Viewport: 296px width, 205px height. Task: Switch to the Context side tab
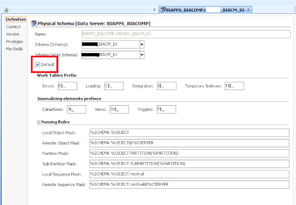pyautogui.click(x=13, y=27)
